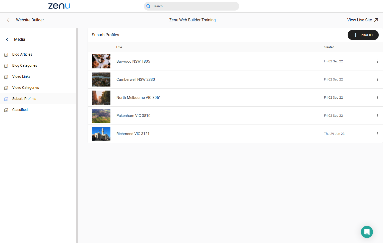Click the Richmond building thumbnail

(x=101, y=134)
